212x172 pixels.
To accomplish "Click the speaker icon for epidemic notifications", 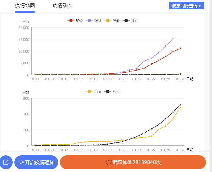I will [x=21, y=162].
